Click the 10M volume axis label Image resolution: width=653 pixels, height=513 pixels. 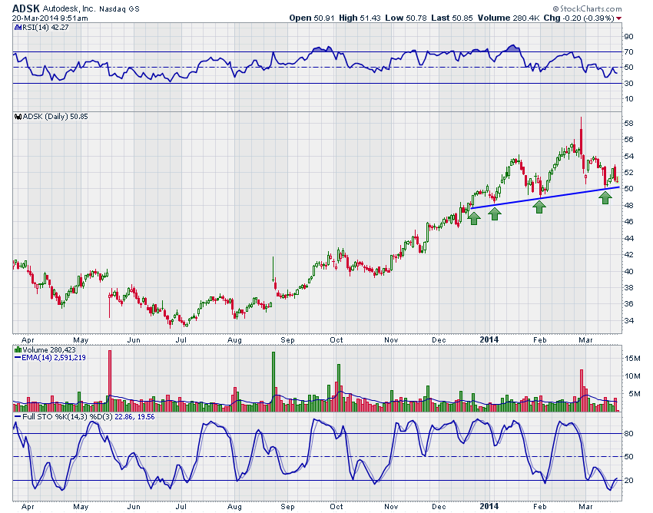632,376
